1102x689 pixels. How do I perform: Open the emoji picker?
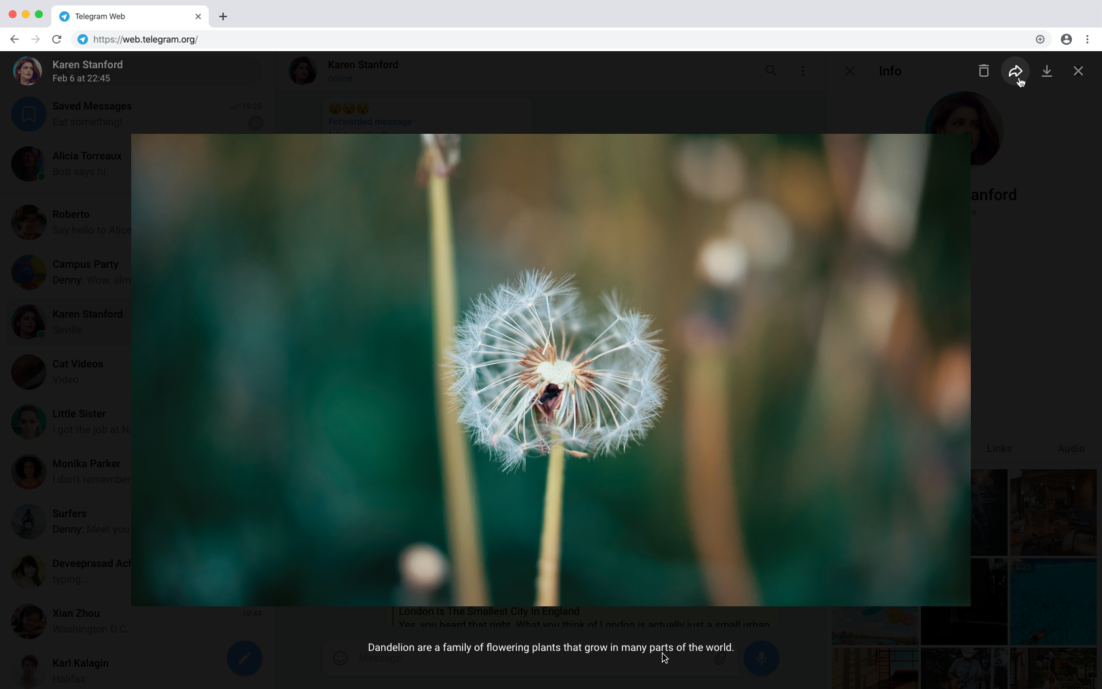[340, 658]
